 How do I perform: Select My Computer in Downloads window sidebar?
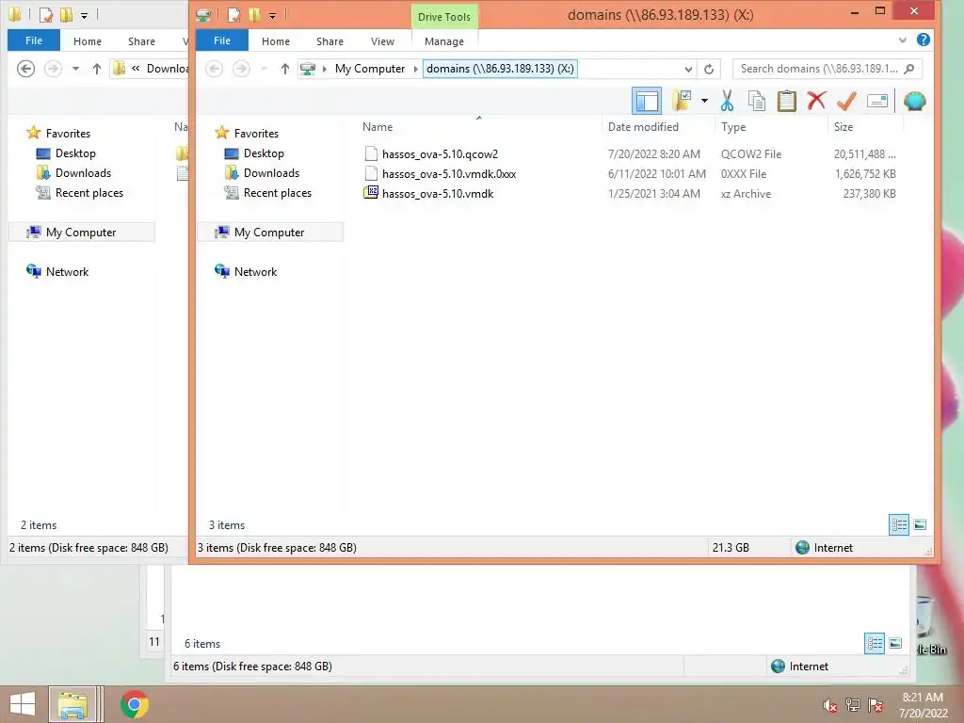[81, 233]
